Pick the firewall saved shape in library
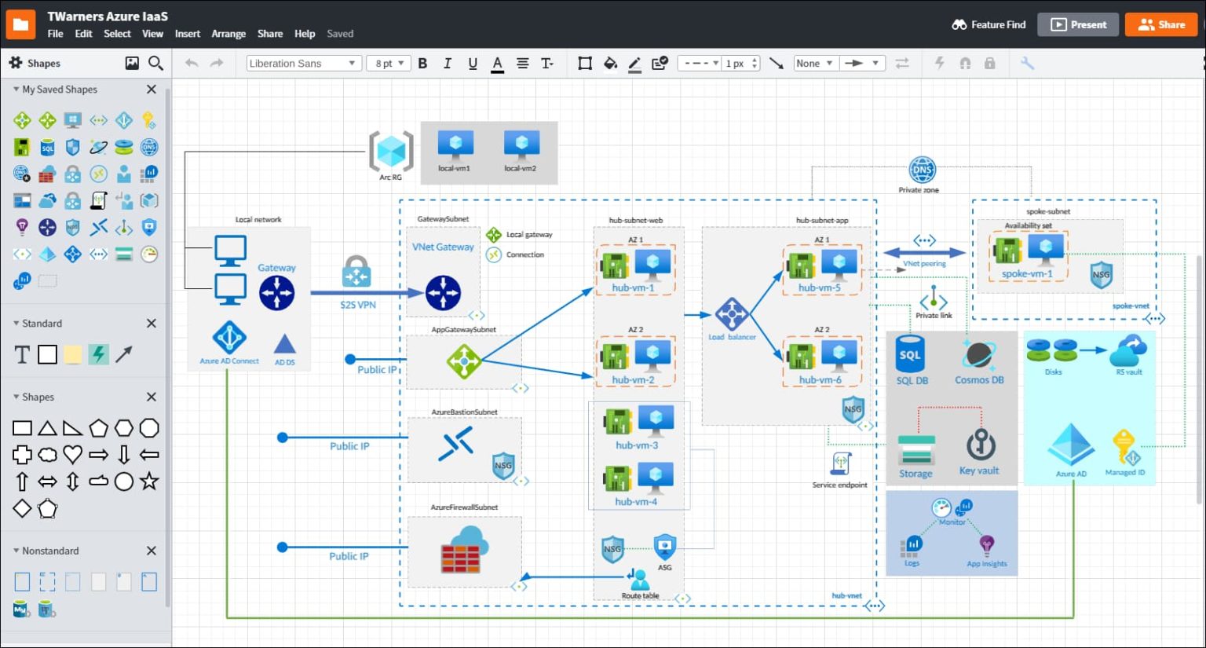Viewport: 1206px width, 648px height. click(x=47, y=174)
